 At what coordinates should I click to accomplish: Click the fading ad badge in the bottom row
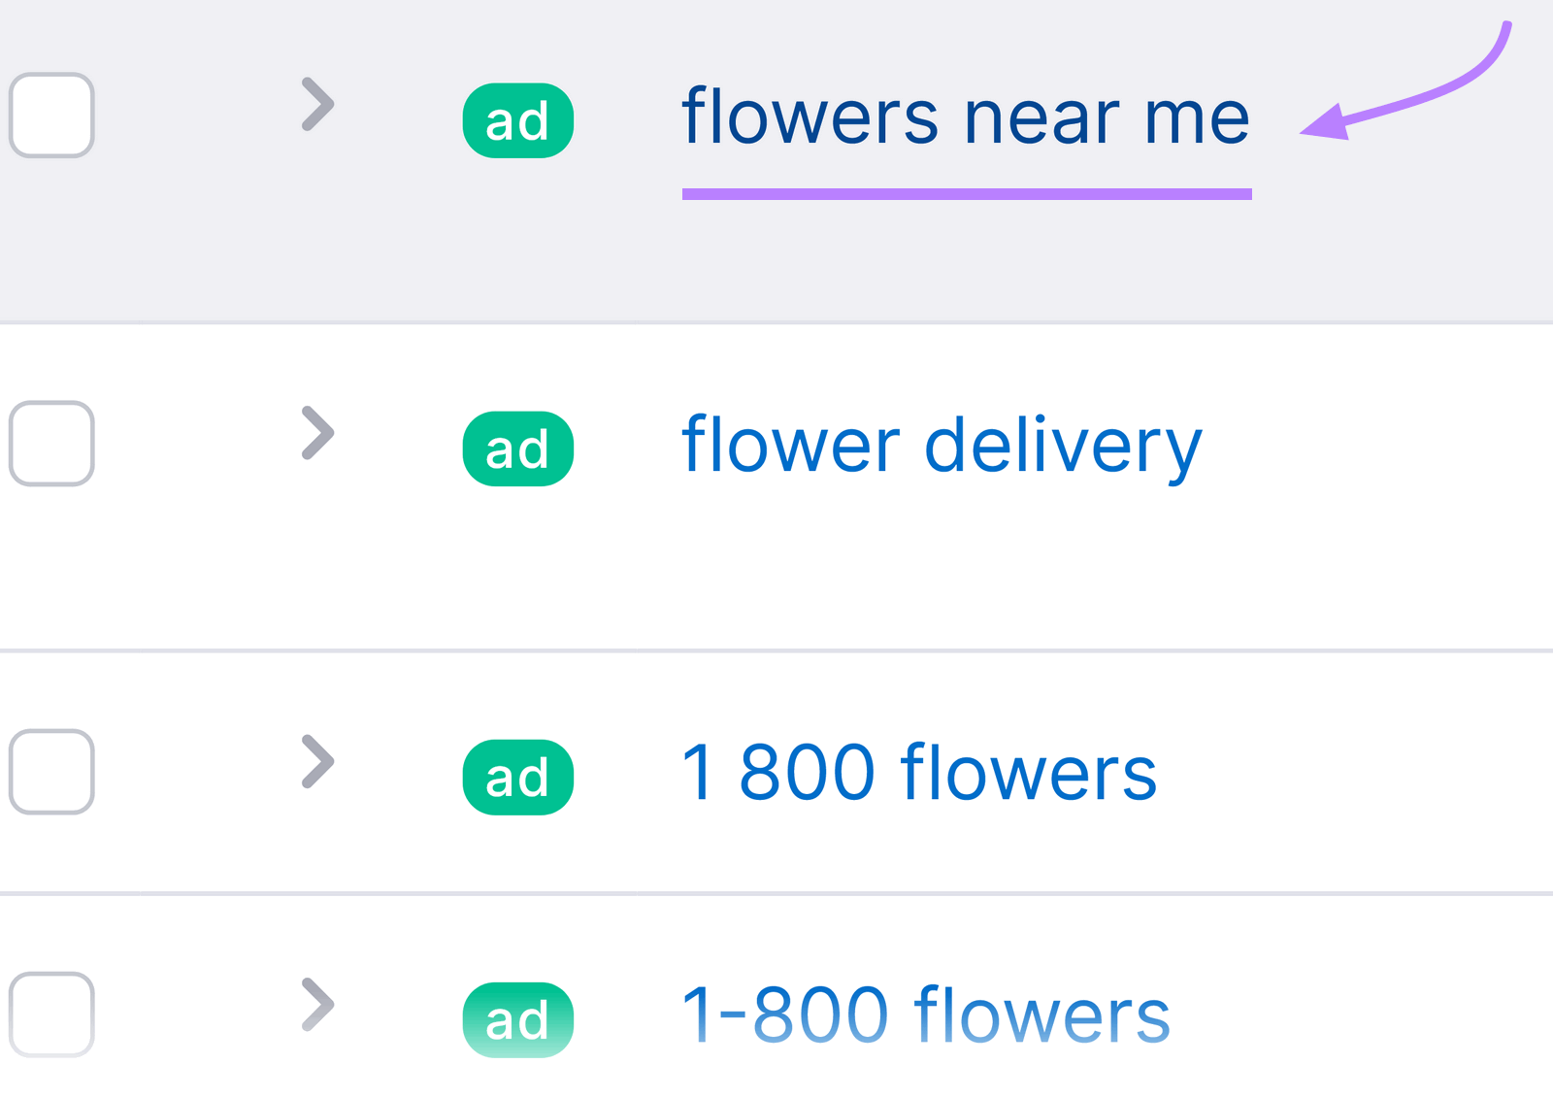tap(517, 1018)
